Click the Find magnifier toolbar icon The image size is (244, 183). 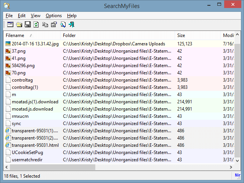pyautogui.click(x=63, y=24)
